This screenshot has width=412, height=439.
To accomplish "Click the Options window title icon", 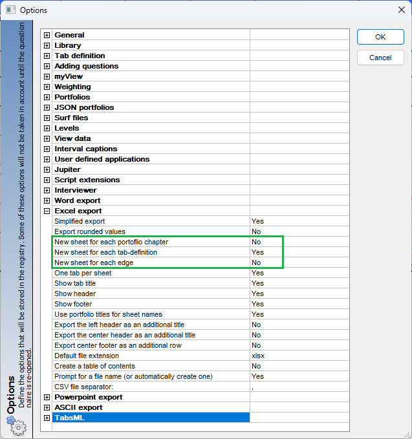I will coord(10,10).
